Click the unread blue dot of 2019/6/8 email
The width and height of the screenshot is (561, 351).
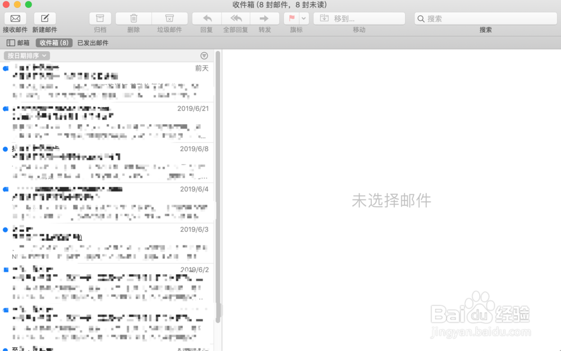click(x=6, y=149)
